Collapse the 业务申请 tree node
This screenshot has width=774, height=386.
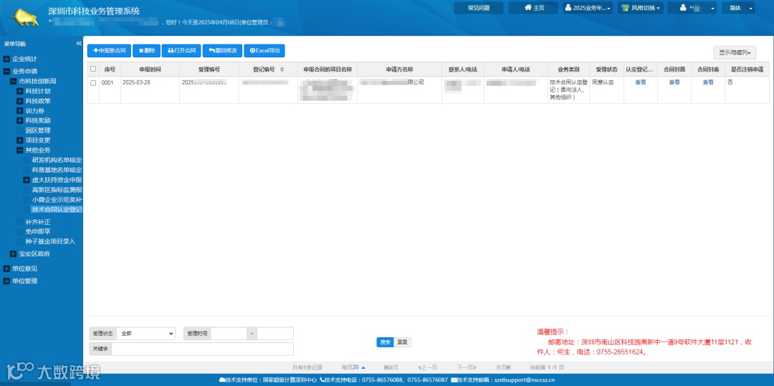[6, 71]
